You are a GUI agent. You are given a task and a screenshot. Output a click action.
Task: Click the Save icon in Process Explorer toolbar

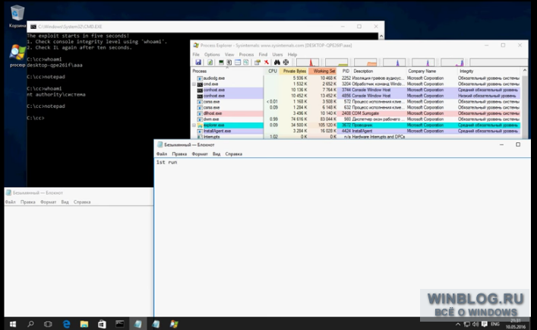point(198,62)
